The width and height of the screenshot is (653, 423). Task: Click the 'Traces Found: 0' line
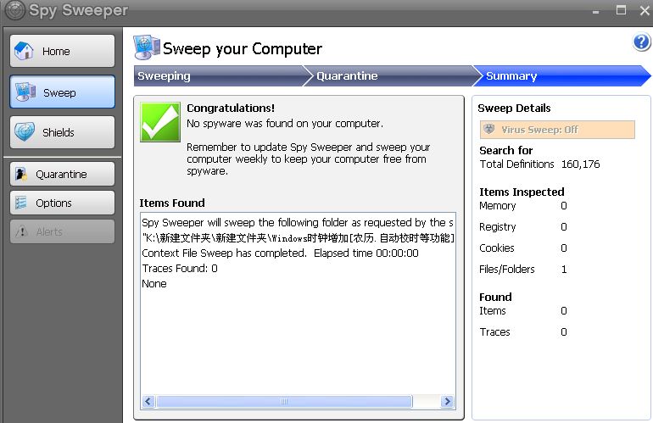(x=180, y=269)
